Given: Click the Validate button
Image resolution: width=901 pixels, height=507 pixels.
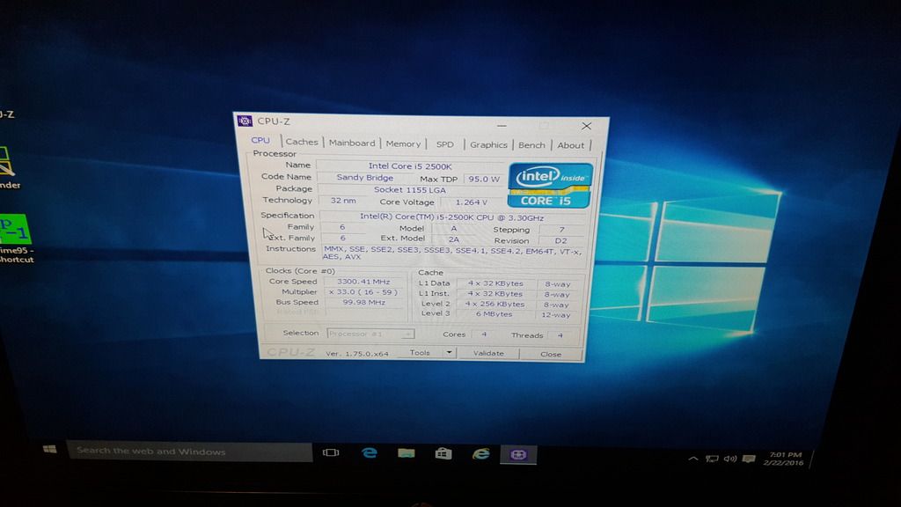Looking at the screenshot, I should pos(488,353).
